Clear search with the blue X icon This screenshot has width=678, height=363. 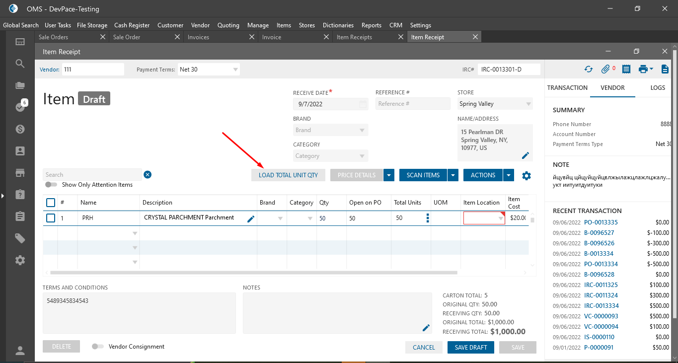pyautogui.click(x=148, y=174)
